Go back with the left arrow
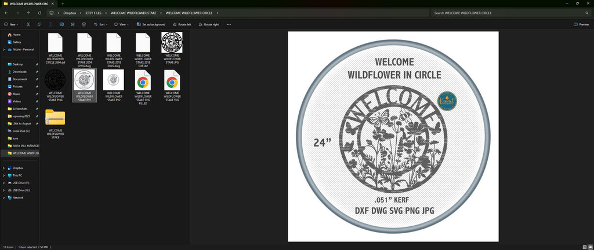 6,13
